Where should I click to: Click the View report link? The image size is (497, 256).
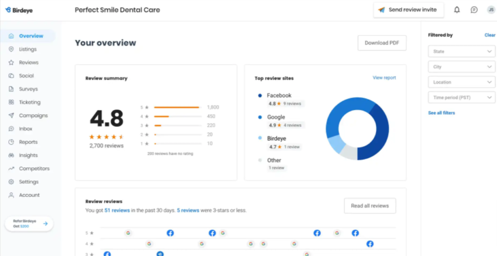coord(384,77)
